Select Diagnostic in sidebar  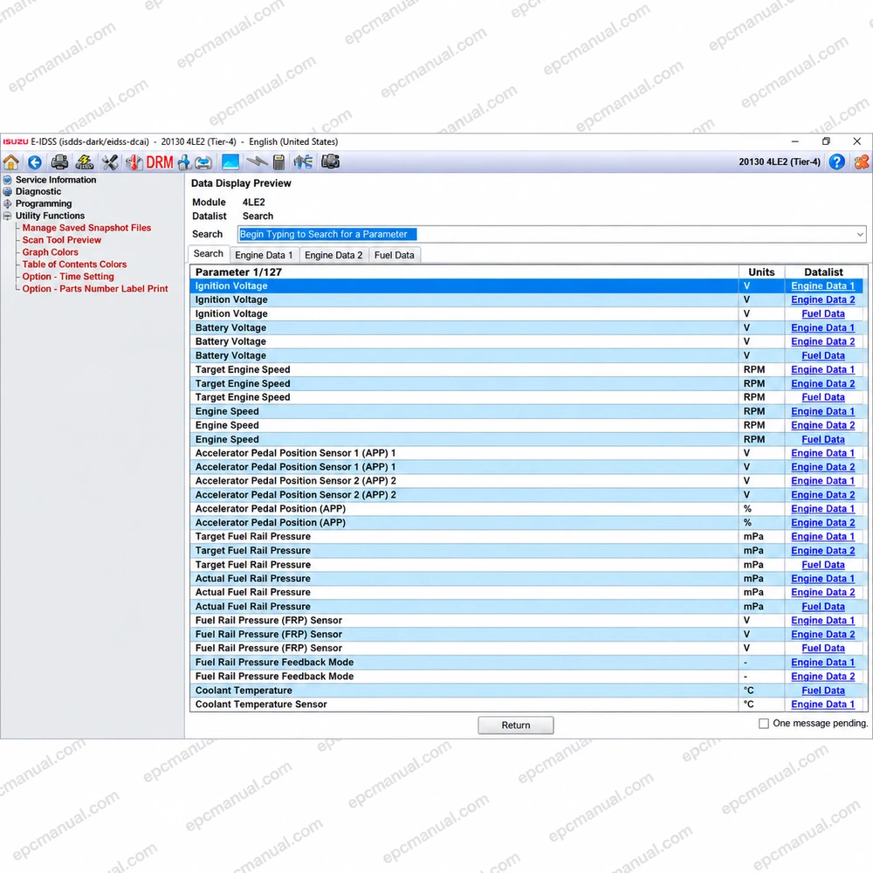click(38, 191)
